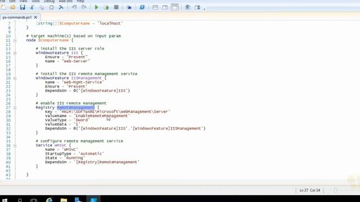This screenshot has width=360, height=202.
Task: Click 'Web-Mgmt-Service' on line 21
Action: tap(83, 82)
